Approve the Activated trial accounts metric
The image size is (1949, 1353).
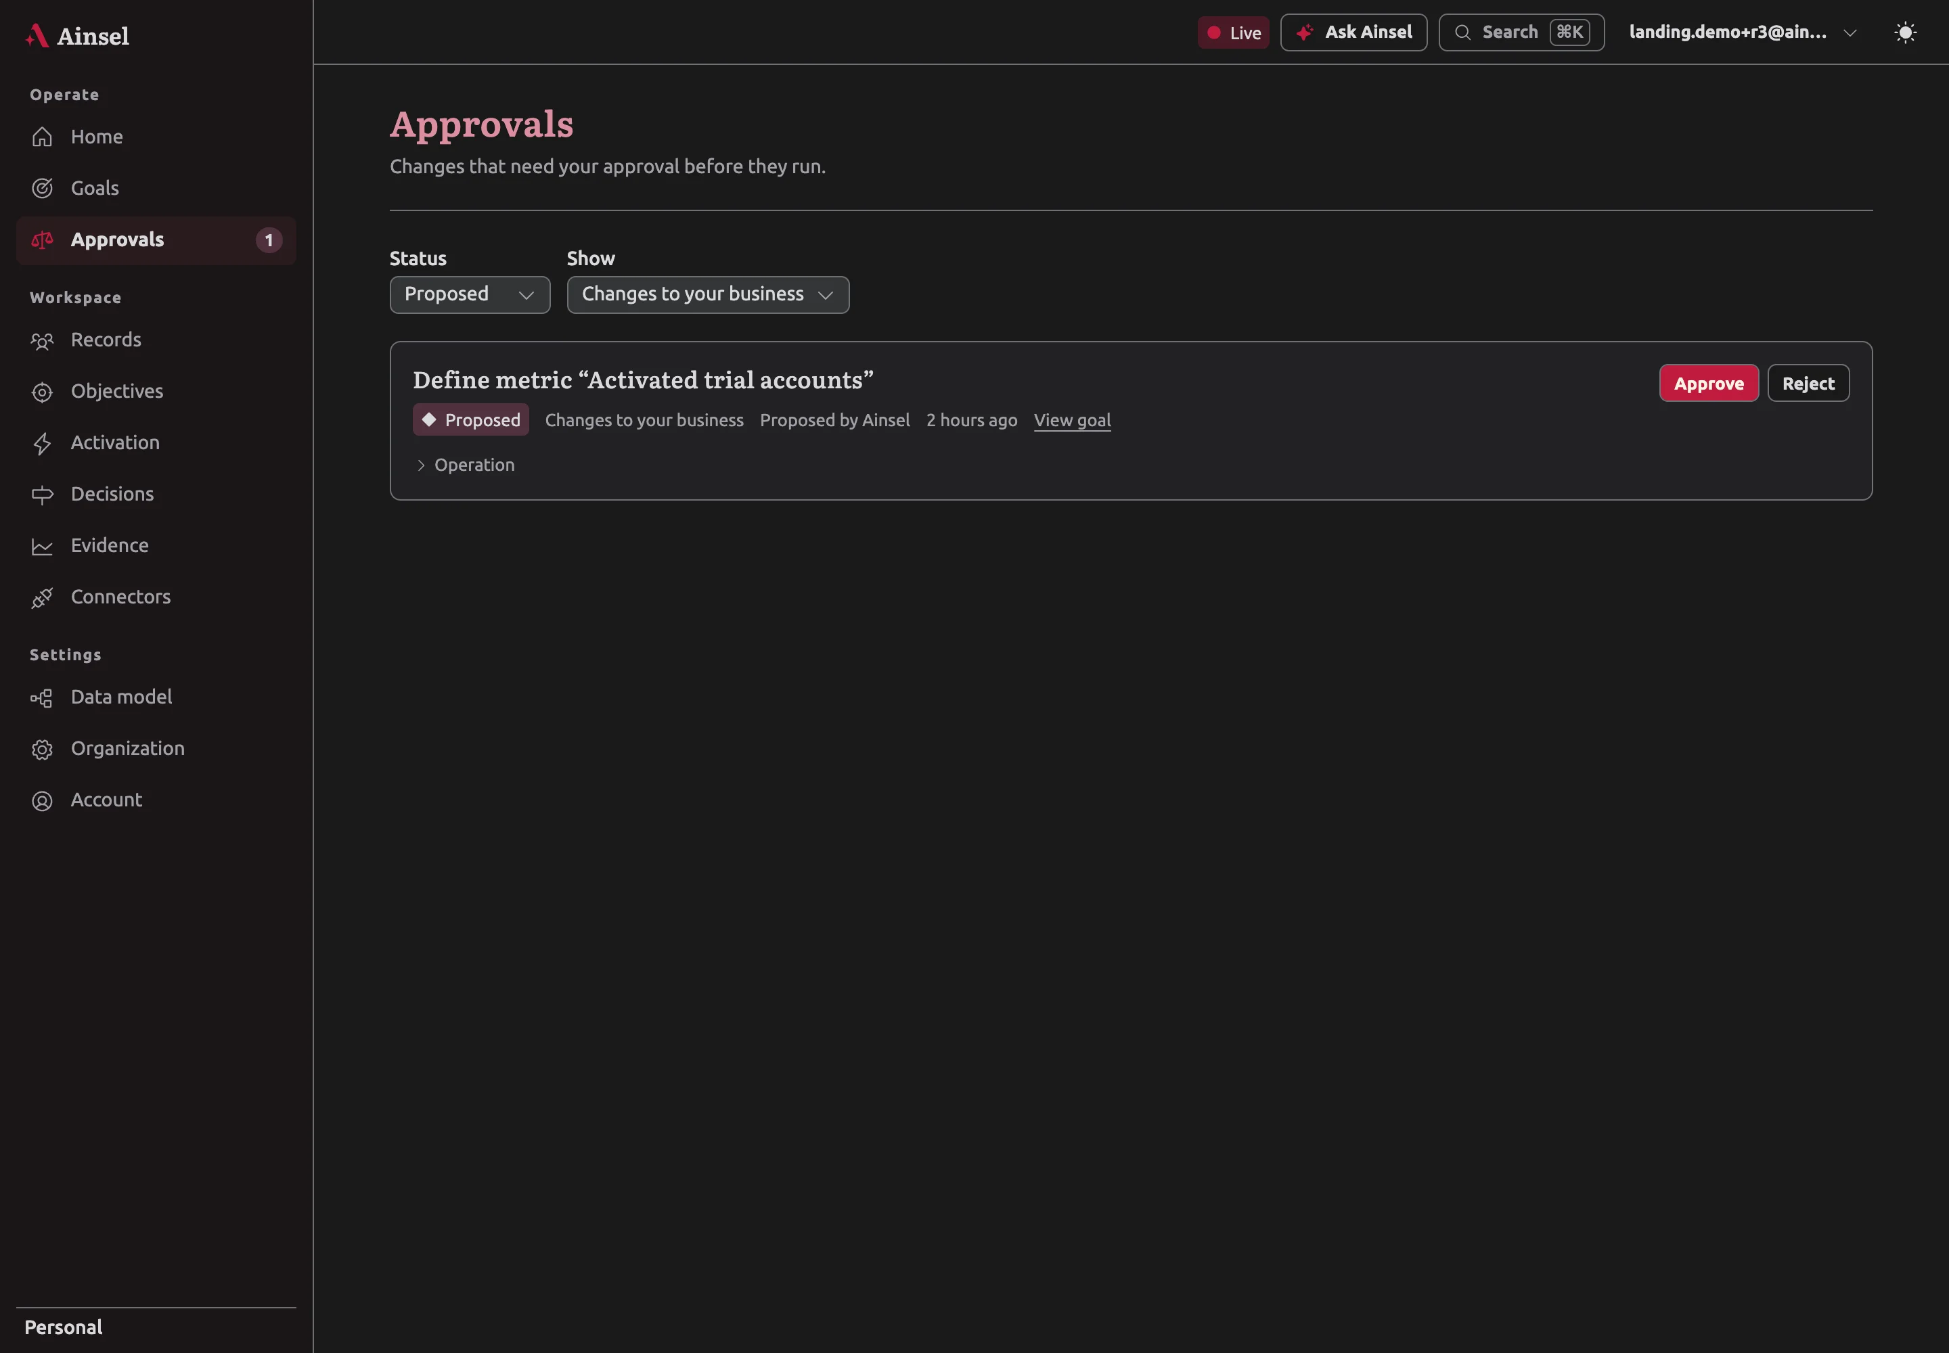coord(1708,383)
